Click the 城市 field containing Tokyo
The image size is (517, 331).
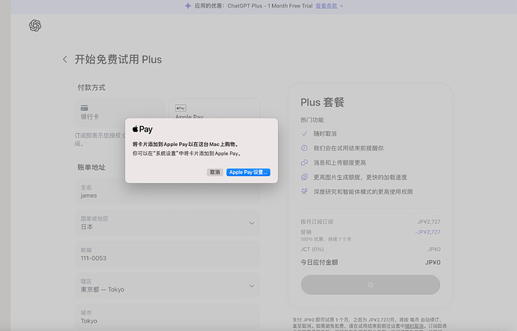point(168,318)
